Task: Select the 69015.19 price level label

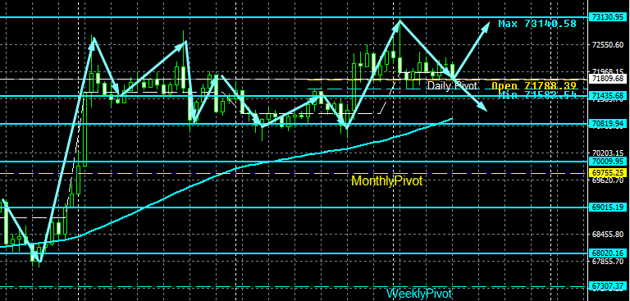Action: (x=607, y=208)
